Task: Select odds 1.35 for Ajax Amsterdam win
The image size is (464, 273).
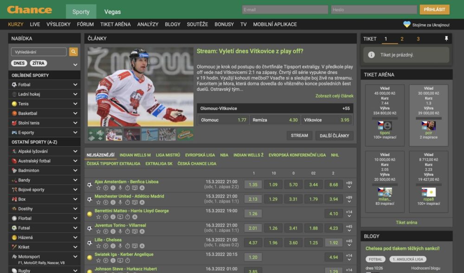Action: tap(253, 184)
